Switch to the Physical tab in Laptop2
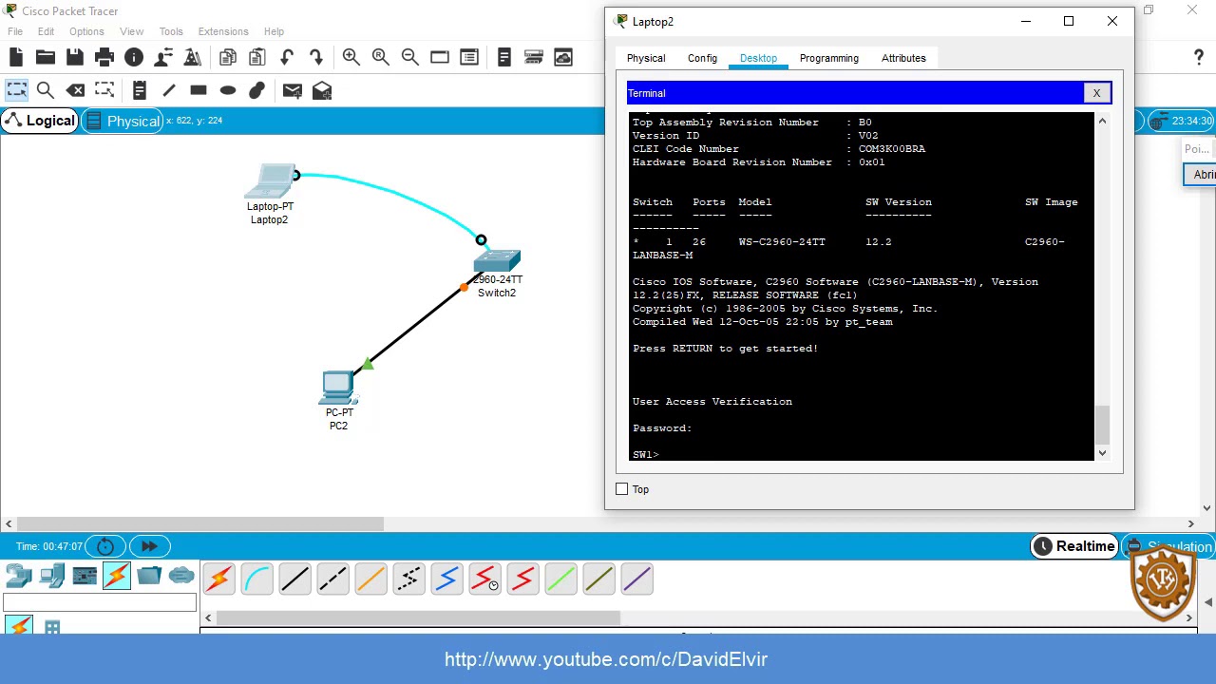This screenshot has height=684, width=1216. pyautogui.click(x=646, y=58)
